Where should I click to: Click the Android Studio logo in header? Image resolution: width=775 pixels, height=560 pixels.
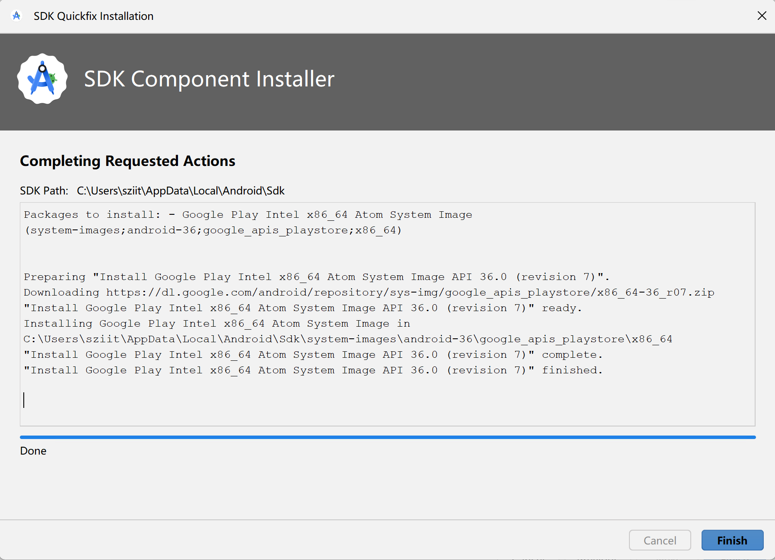point(42,79)
